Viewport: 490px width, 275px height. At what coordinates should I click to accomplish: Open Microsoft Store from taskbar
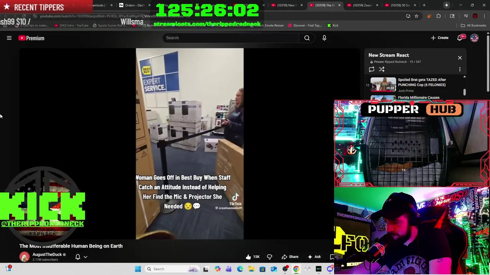coord(262,269)
